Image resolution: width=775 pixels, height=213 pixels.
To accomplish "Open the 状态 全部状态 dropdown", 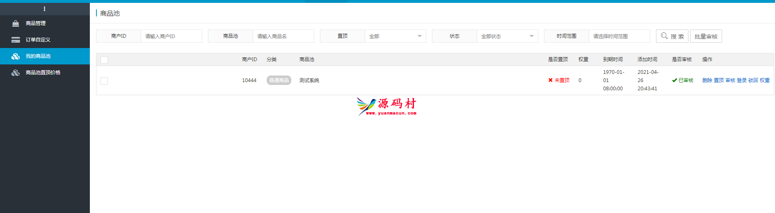I will tap(507, 36).
